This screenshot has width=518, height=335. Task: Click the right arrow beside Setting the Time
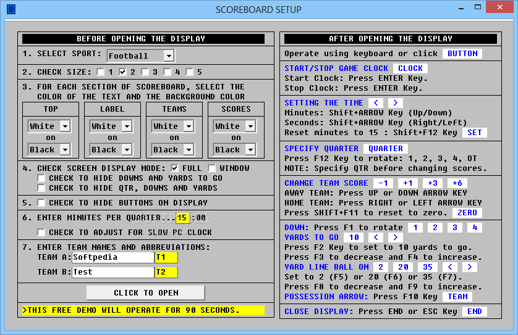coord(396,103)
